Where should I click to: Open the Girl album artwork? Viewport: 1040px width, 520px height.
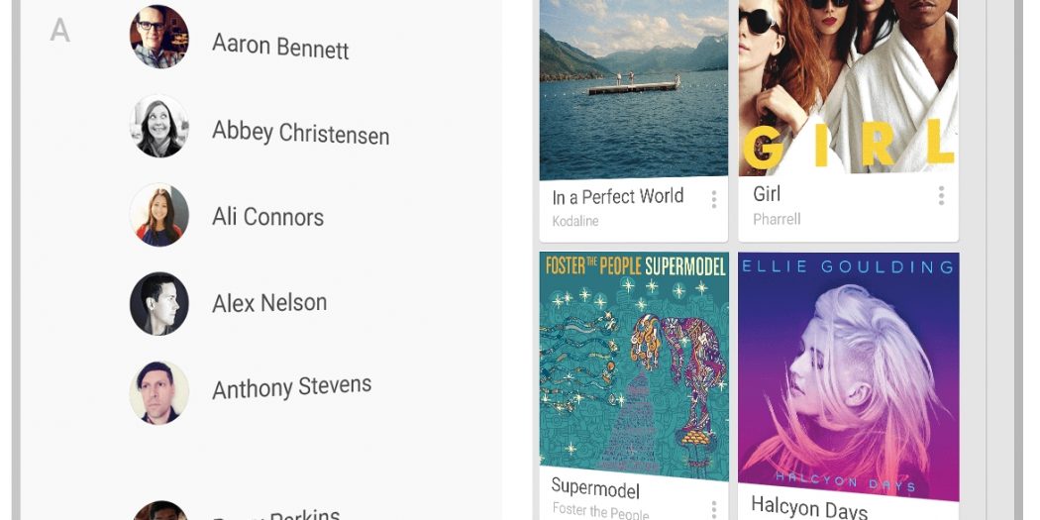coord(848,87)
